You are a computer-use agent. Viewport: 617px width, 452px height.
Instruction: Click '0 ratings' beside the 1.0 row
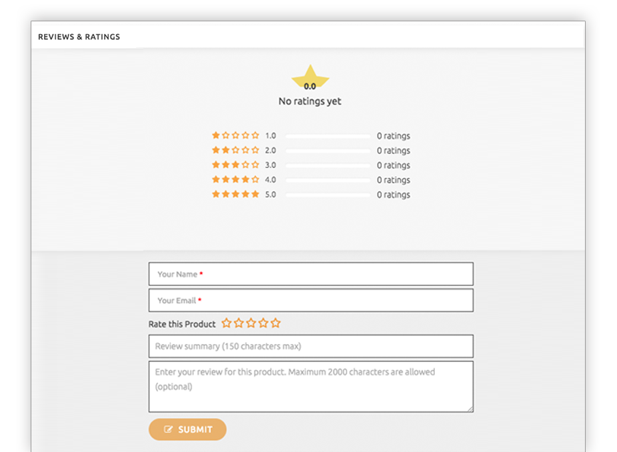(394, 136)
